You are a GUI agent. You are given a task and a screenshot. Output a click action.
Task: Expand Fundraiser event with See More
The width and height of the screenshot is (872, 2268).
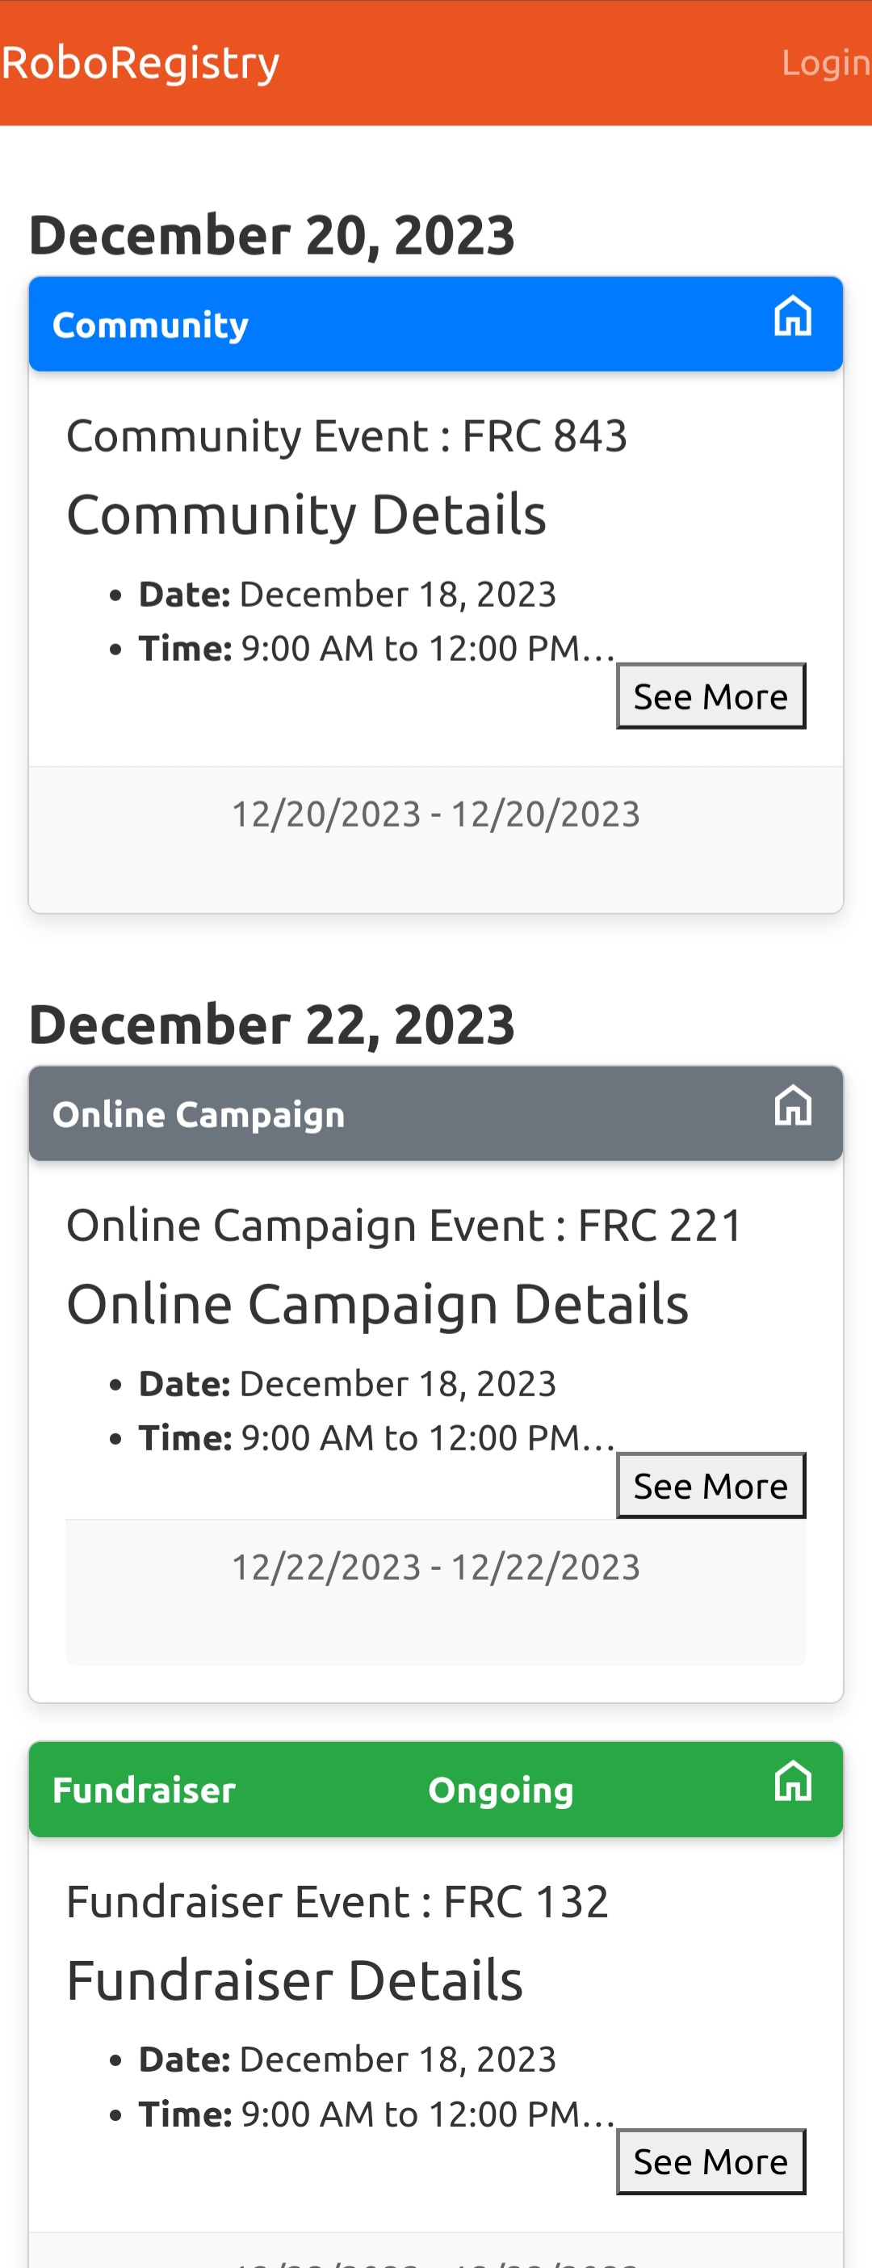coord(710,2161)
